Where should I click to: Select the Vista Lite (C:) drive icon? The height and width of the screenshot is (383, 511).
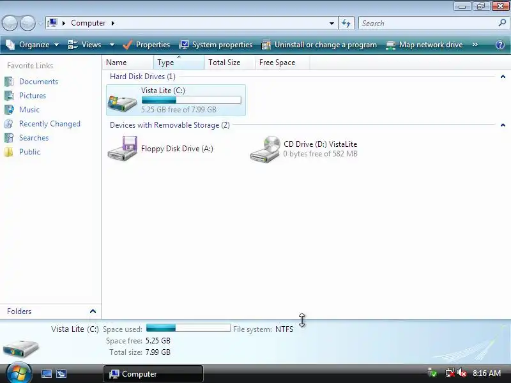pos(122,102)
